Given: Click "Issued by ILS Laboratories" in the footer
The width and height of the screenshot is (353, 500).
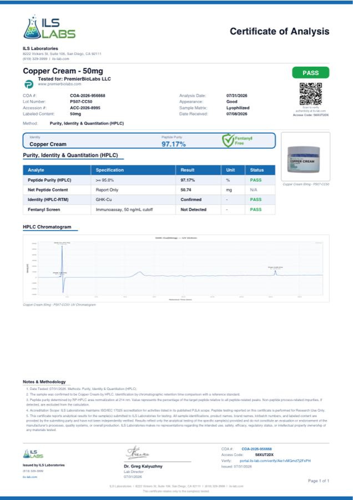Looking at the screenshot, I should pyautogui.click(x=44, y=465).
